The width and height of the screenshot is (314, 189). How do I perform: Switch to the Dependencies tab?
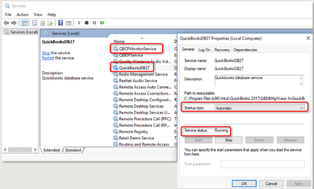click(x=246, y=50)
